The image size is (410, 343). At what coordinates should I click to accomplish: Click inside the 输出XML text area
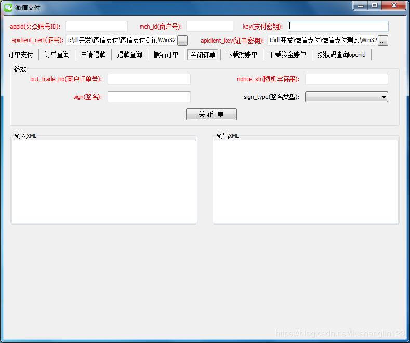pyautogui.click(x=306, y=182)
